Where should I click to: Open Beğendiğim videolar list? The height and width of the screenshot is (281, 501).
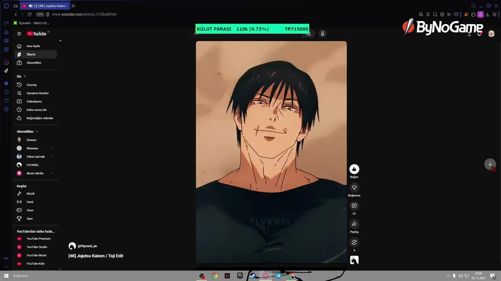pyautogui.click(x=36, y=118)
